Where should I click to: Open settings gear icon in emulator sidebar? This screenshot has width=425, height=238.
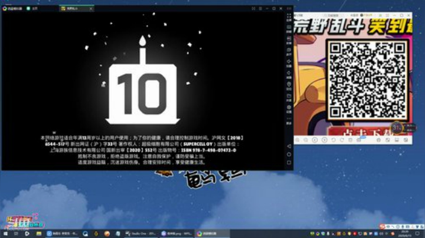click(x=289, y=108)
